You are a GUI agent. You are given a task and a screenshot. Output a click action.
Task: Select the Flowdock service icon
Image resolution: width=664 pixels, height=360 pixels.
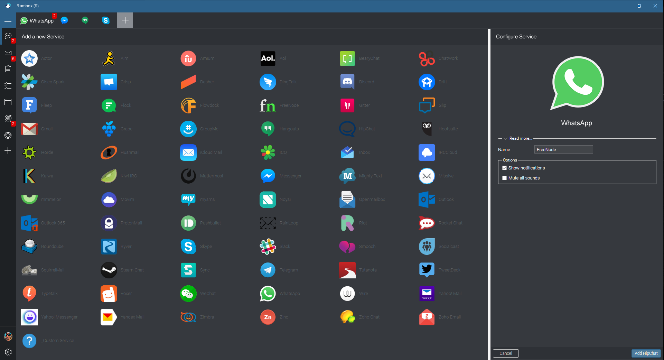tap(188, 105)
